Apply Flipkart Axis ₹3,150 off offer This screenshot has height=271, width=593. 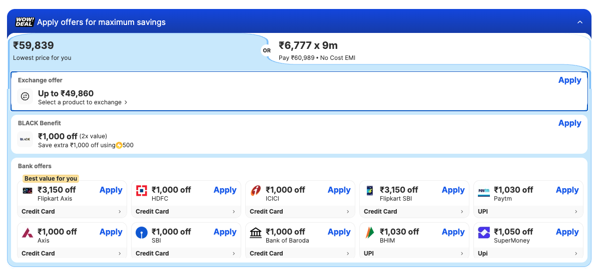[111, 190]
